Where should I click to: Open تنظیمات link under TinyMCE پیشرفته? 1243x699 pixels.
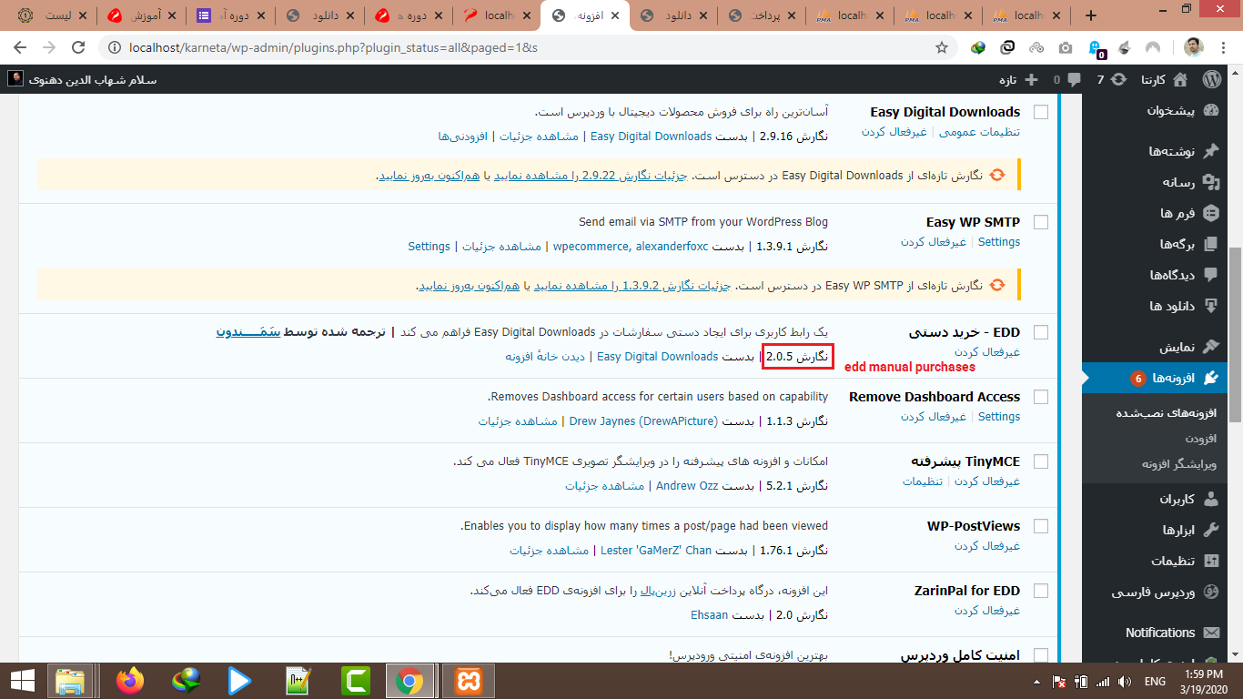point(923,481)
